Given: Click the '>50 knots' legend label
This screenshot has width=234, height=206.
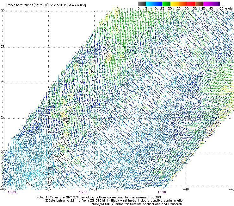Looking at the screenshot, I should pos(225,9).
